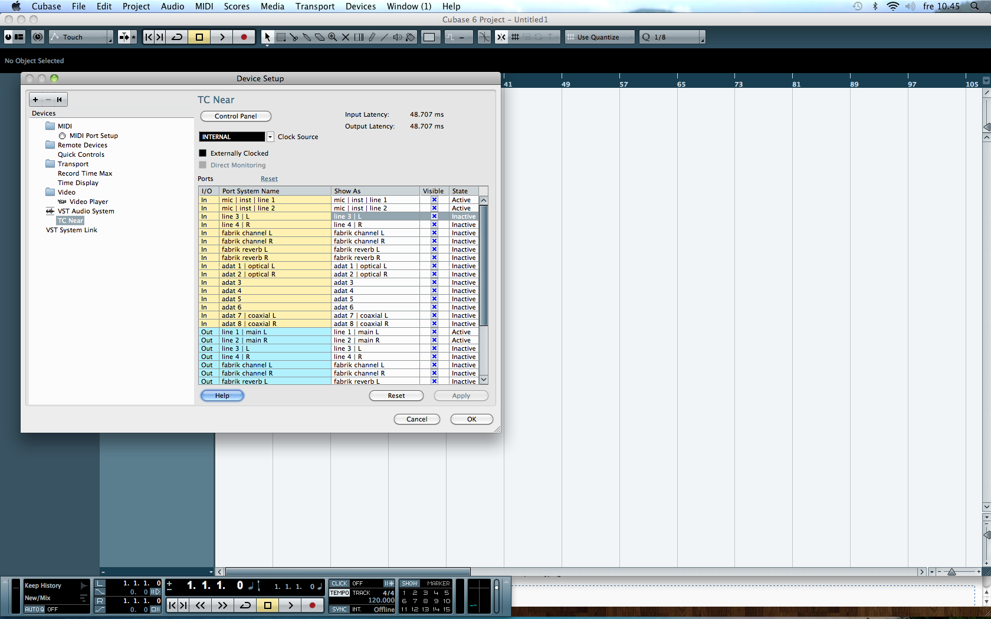Select VST Audio System in Devices
Viewport: 991px width, 619px height.
pyautogui.click(x=86, y=211)
